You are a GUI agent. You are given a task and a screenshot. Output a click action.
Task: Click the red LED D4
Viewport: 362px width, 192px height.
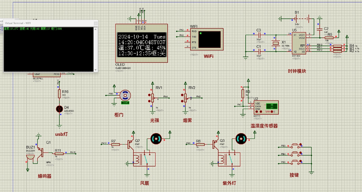(60, 109)
